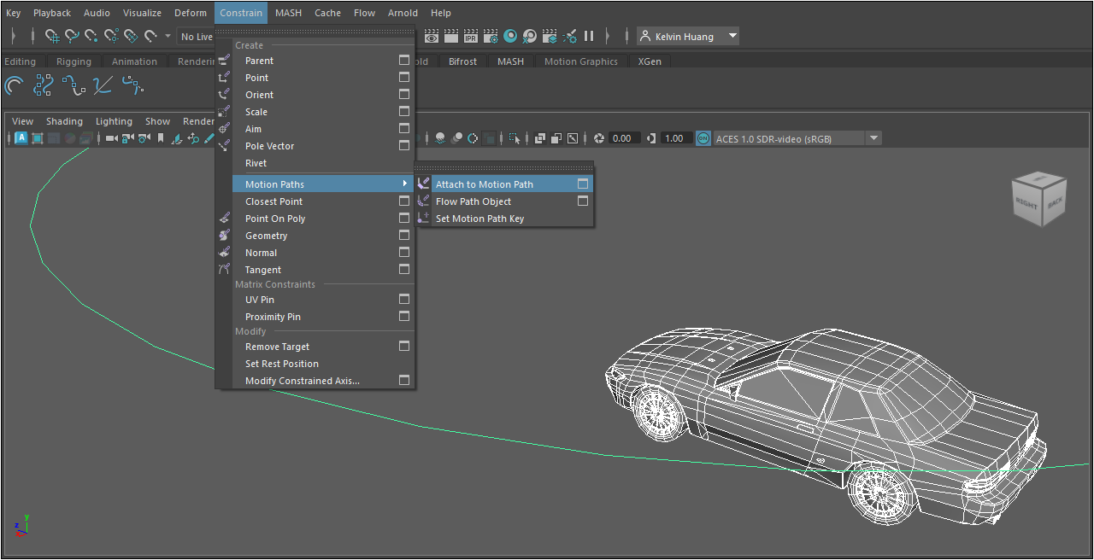Click Remove Target in the Constrain menu

(277, 347)
